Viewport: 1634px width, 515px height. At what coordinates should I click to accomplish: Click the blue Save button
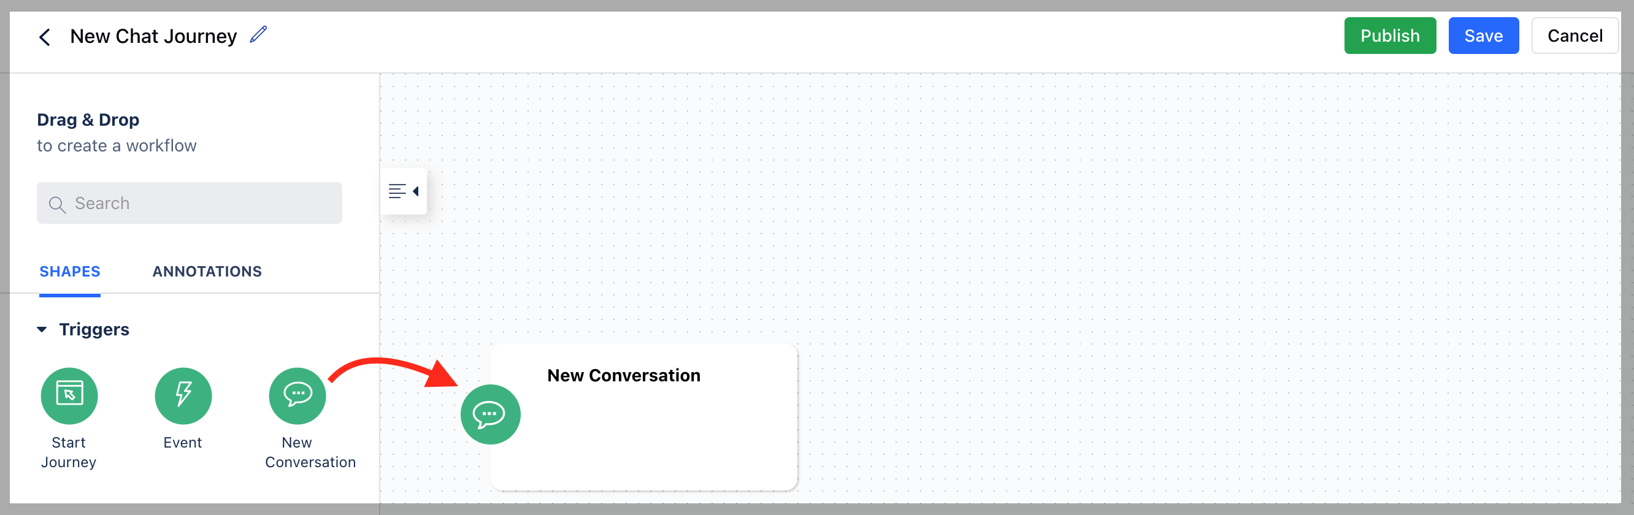click(1483, 36)
